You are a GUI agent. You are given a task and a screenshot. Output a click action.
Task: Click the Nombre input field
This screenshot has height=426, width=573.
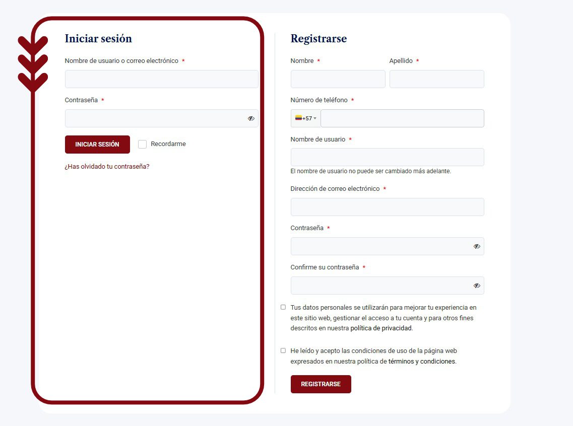point(338,79)
